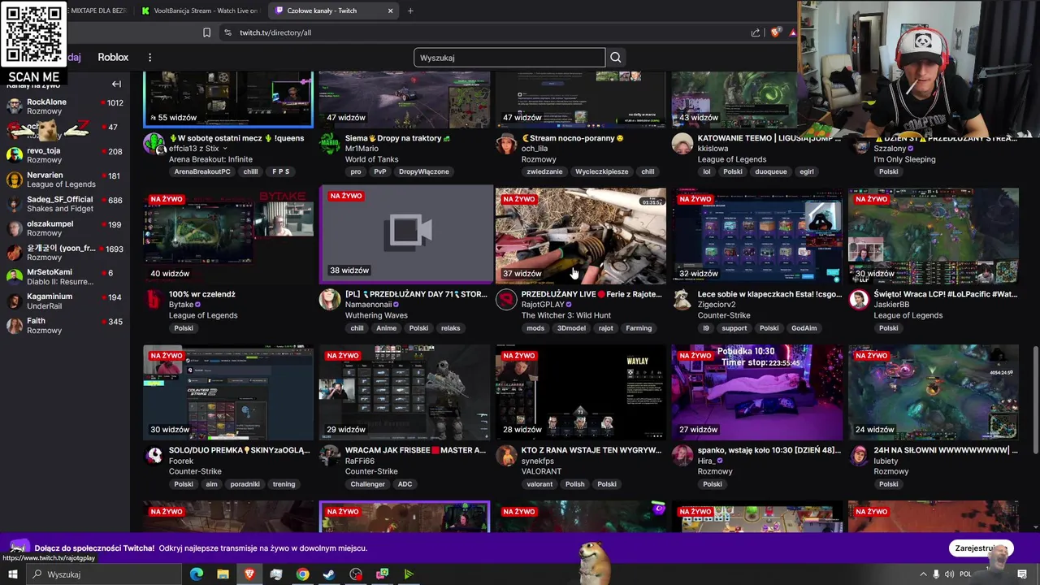Click the Anime tag under Namaenonai
This screenshot has width=1040, height=585.
pos(387,328)
